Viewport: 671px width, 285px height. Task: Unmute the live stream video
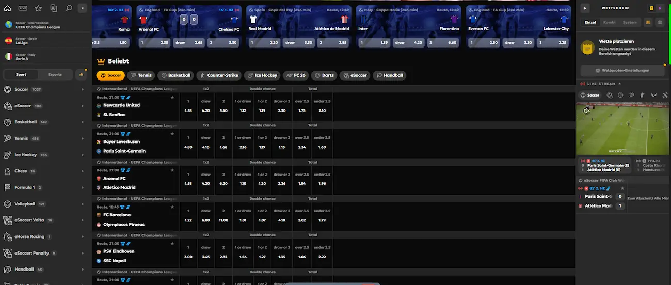tap(586, 110)
